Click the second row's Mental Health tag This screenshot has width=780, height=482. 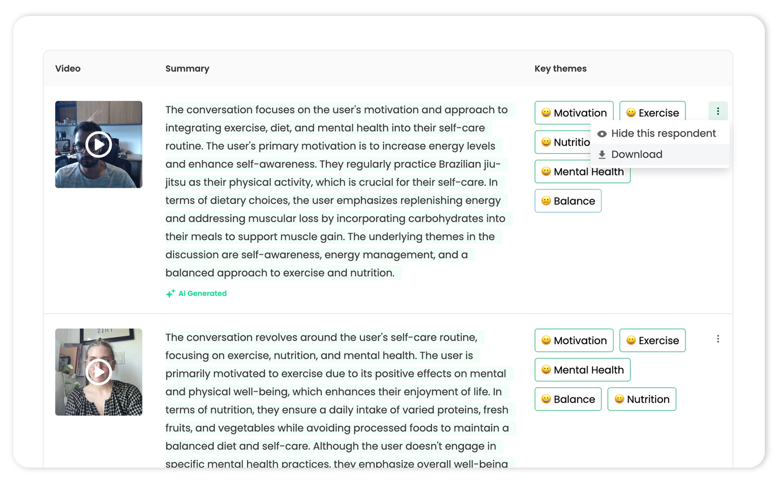pyautogui.click(x=582, y=370)
